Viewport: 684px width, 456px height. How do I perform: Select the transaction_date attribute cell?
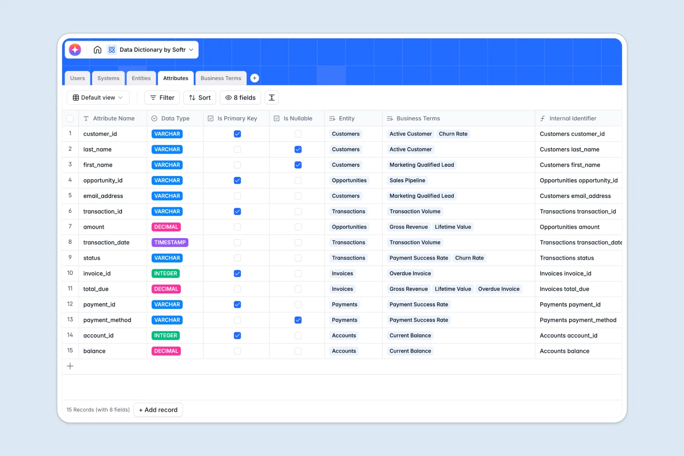click(113, 242)
